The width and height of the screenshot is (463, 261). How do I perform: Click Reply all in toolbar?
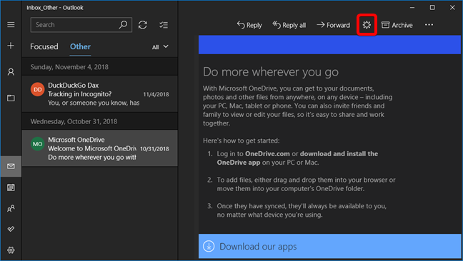click(x=289, y=26)
